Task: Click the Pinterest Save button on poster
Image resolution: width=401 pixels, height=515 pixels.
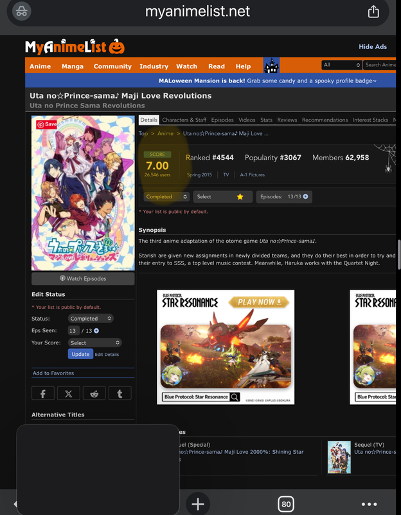Action: (x=46, y=124)
